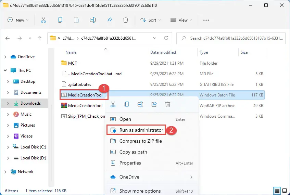This screenshot has width=290, height=195.
Task: Expand the Music tree node
Action: click(x=8, y=114)
